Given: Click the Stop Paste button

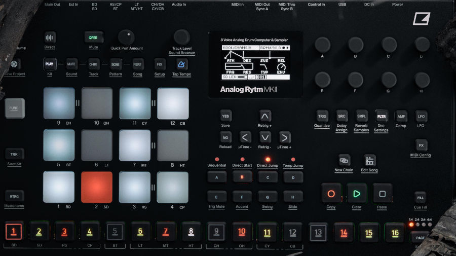Looking at the screenshot, I should [x=382, y=194].
